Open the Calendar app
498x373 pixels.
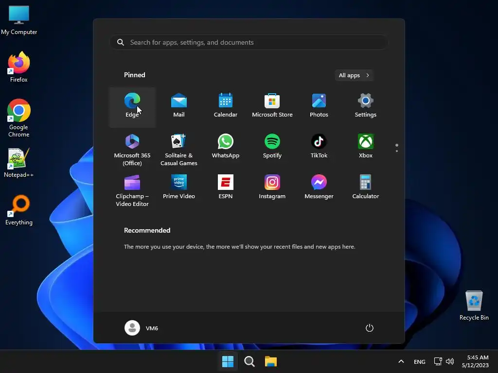(x=226, y=107)
